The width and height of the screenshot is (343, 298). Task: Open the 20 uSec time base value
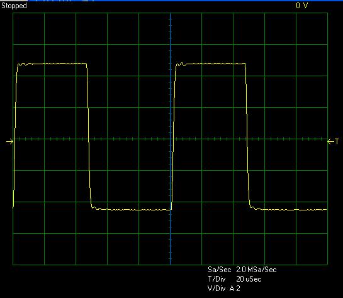(249, 279)
